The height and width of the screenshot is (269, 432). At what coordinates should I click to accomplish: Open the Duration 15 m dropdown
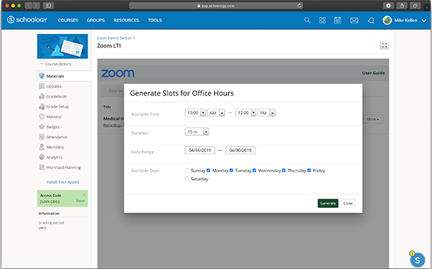[196, 132]
